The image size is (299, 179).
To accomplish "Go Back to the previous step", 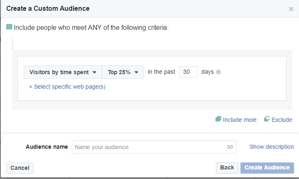I will [x=227, y=168].
